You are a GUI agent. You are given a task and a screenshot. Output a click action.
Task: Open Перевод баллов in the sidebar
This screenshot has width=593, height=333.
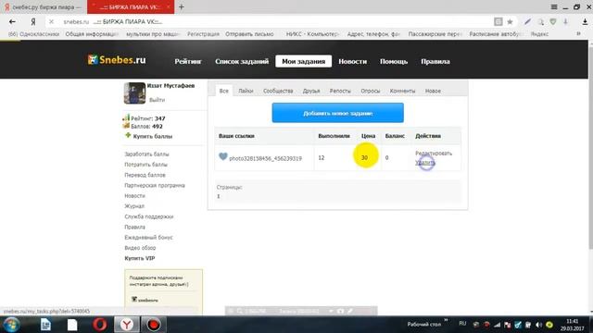point(145,175)
